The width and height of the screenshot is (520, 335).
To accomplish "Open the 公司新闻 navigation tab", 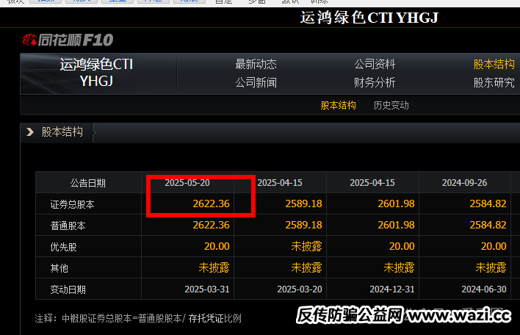I will (256, 82).
